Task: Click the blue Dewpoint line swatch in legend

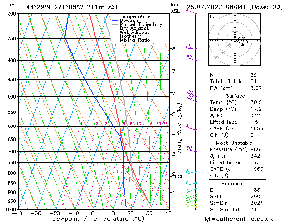Action: tap(115, 20)
